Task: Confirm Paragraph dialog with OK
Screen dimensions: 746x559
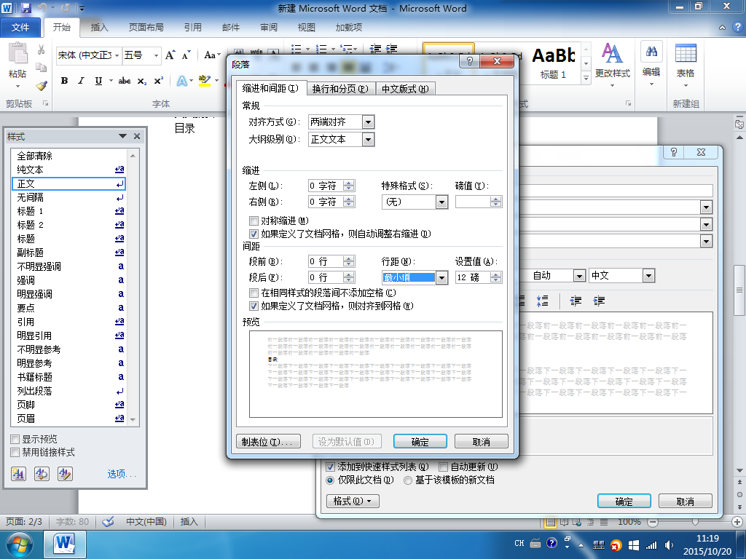Action: pyautogui.click(x=420, y=442)
